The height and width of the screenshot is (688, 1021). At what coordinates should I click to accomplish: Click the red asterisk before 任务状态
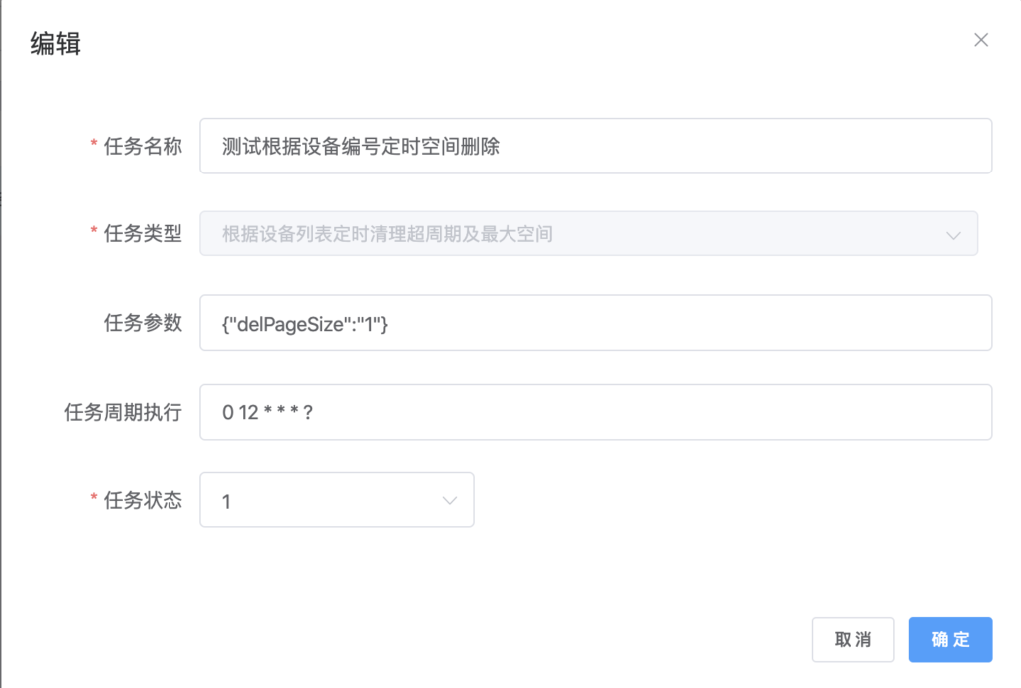point(94,501)
